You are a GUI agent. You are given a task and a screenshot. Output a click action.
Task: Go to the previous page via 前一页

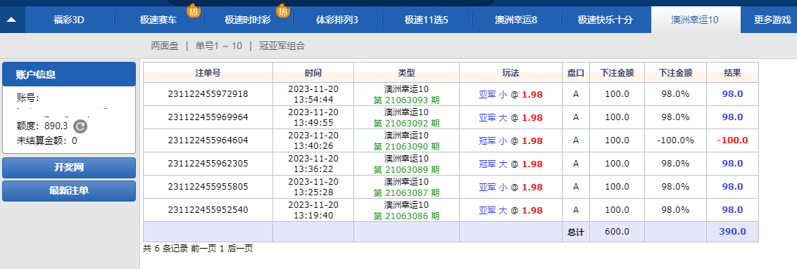203,249
